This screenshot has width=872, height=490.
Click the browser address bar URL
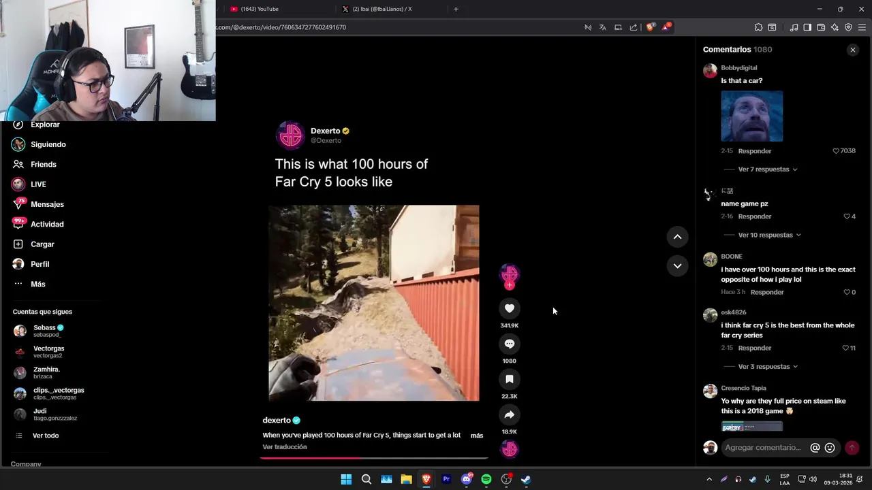pos(281,27)
